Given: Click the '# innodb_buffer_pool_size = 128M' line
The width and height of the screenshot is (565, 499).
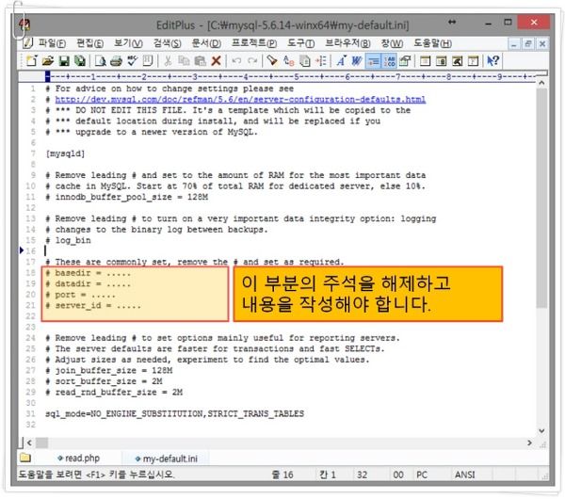Looking at the screenshot, I should (127, 197).
